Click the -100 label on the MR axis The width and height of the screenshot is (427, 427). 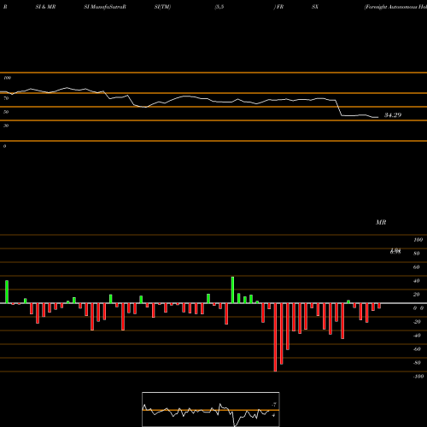(x=418, y=377)
